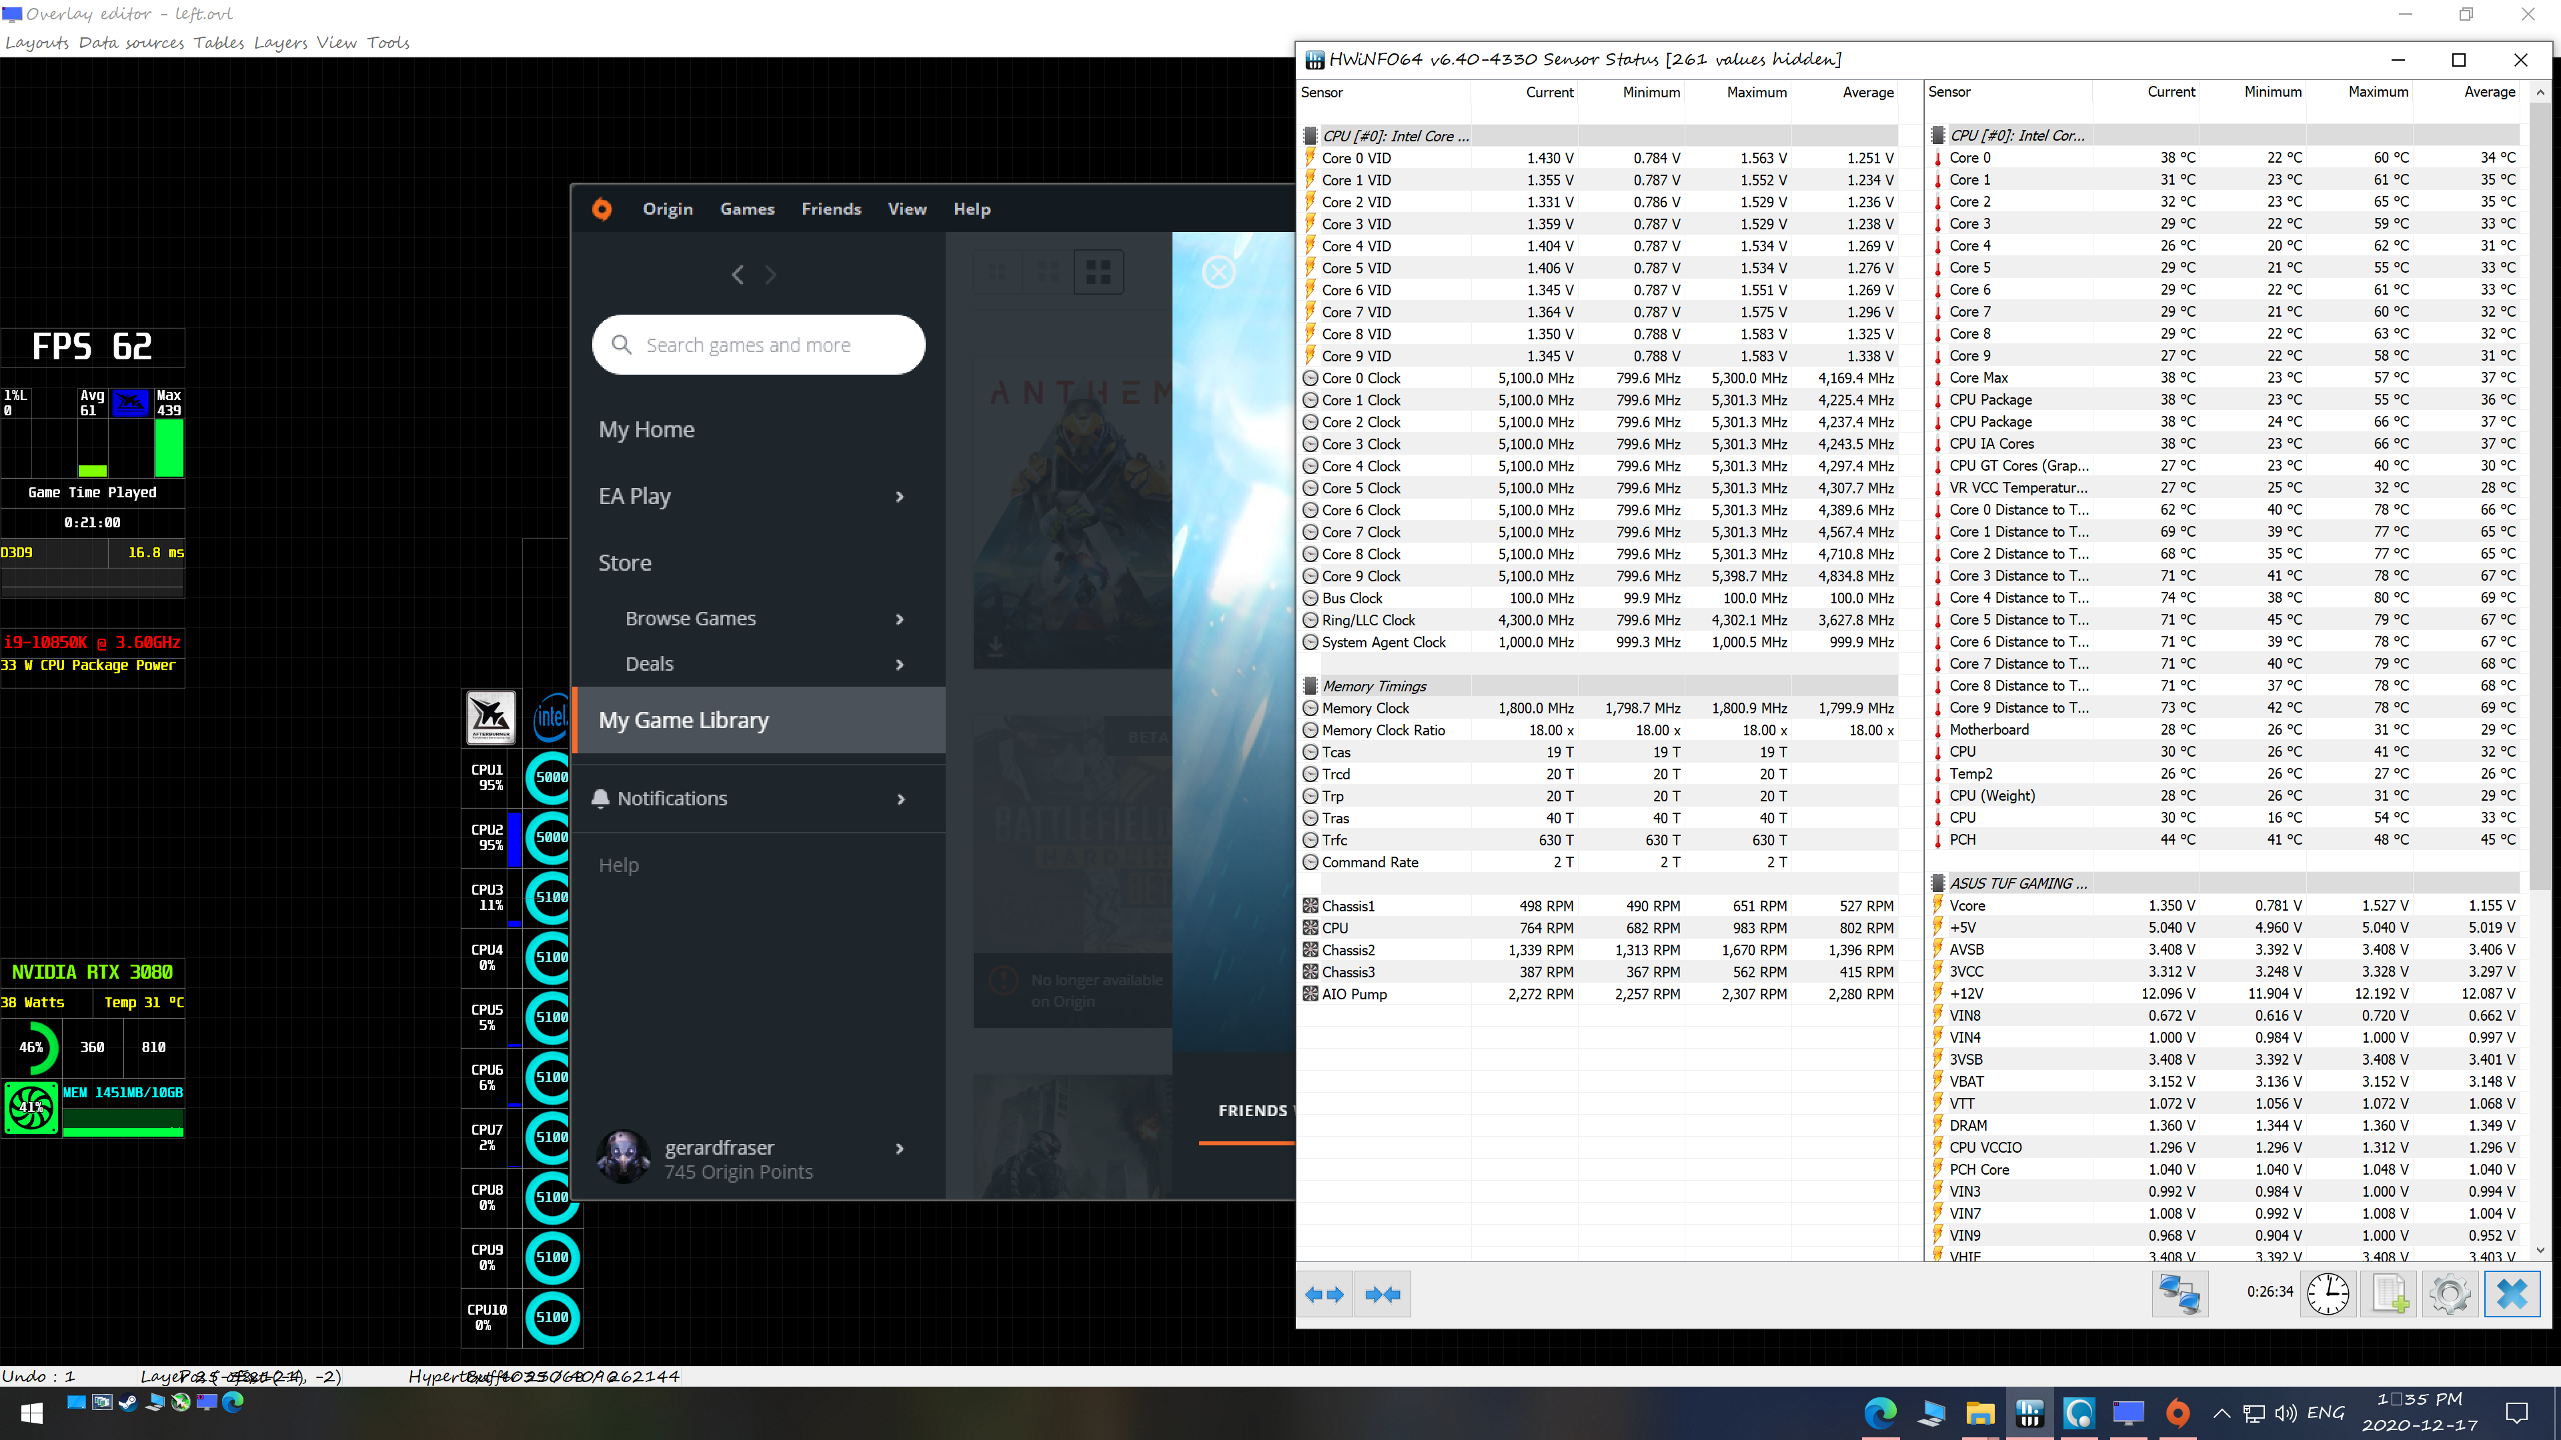Click the scroll up arrow in HWiNFO
The image size is (2561, 1440).
coord(2540,93)
